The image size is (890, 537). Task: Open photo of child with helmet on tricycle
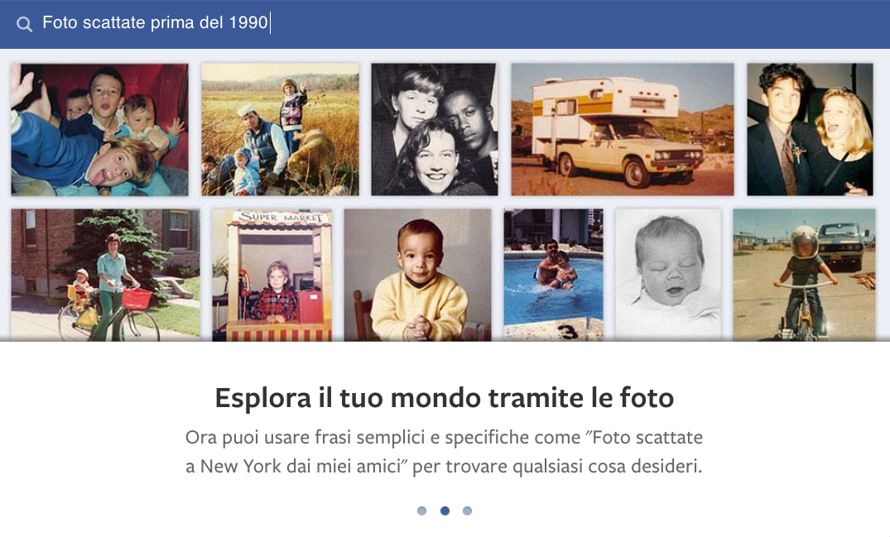pos(804,275)
